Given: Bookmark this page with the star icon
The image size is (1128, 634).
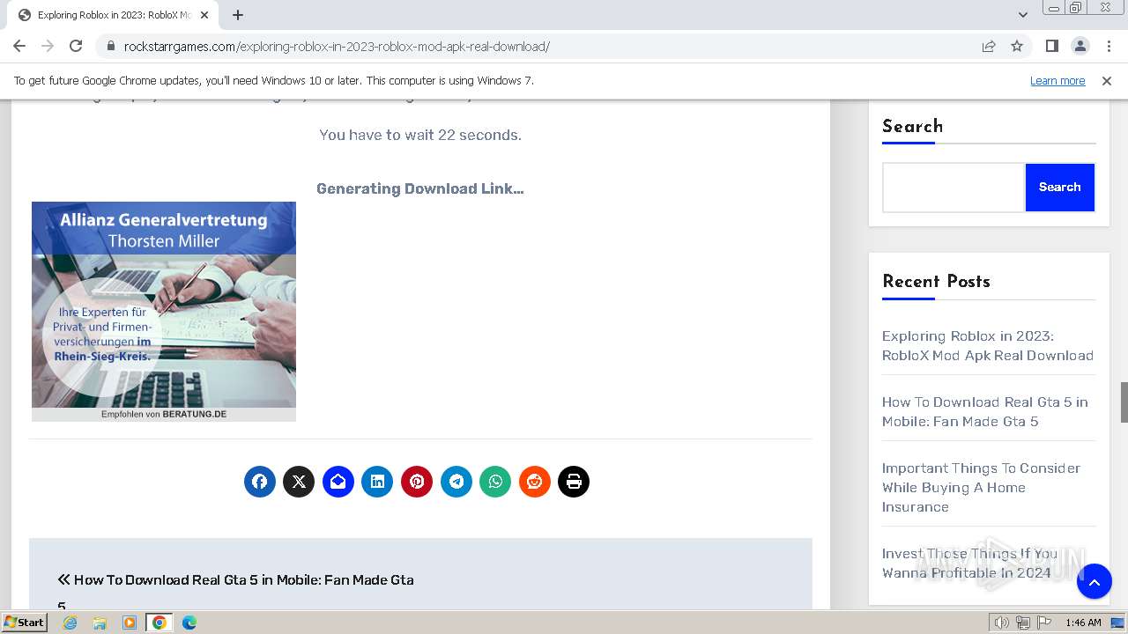Looking at the screenshot, I should 1017,46.
